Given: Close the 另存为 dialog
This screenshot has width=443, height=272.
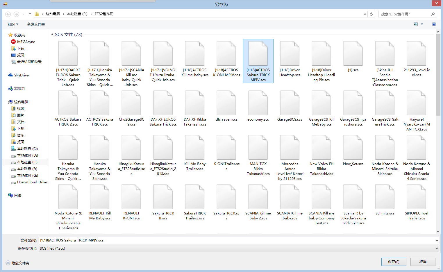Looking at the screenshot, I should coord(436,3).
